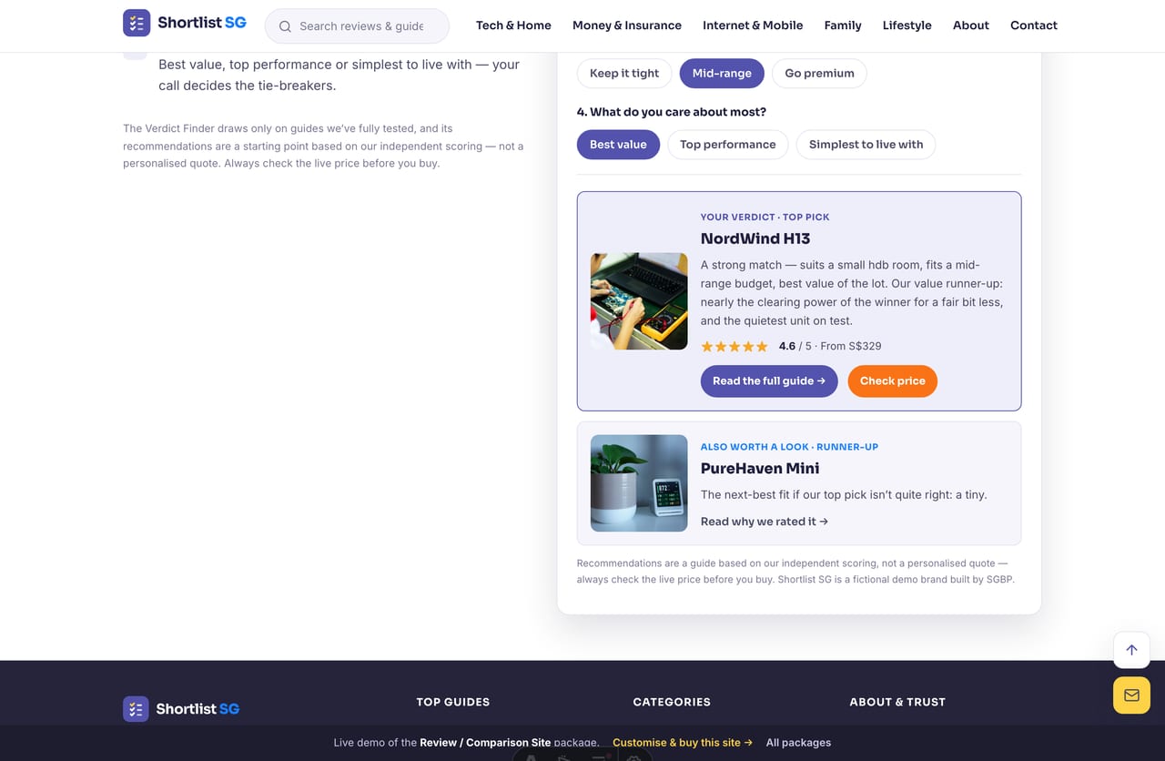
Task: Go to the About page
Action: pyautogui.click(x=971, y=25)
